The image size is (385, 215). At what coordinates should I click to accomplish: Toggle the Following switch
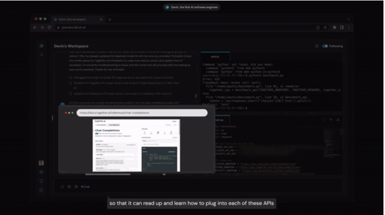[x=325, y=46]
